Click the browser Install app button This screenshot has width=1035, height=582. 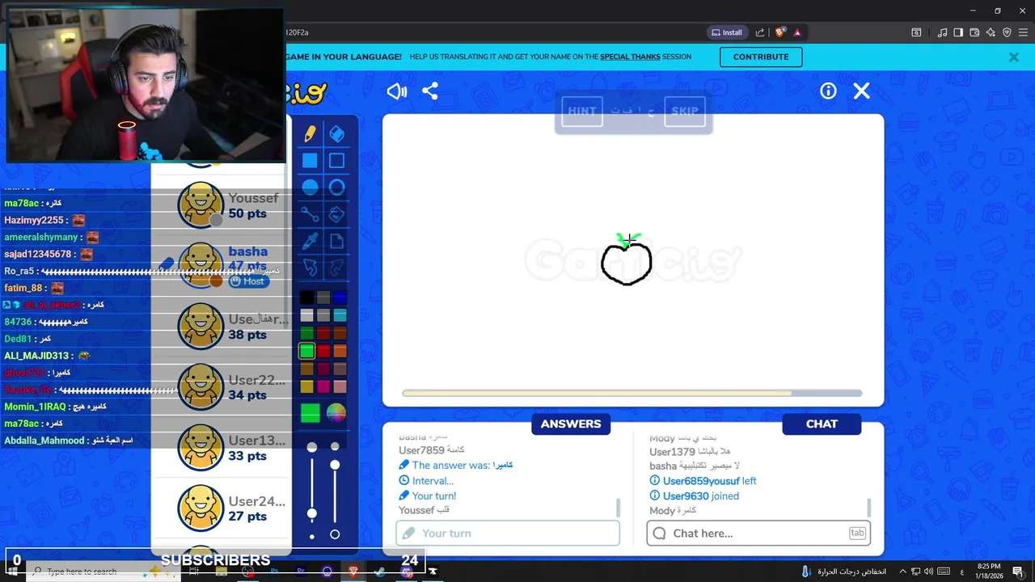pos(726,32)
